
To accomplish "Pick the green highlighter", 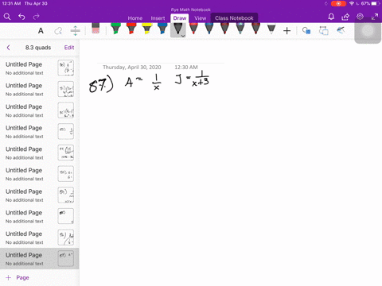I will (115, 29).
